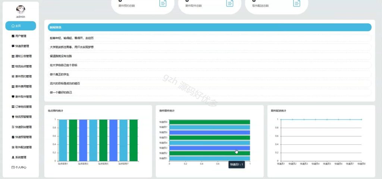The width and height of the screenshot is (382, 179).
Task: Click the 寄件取件总数 label
Action: tap(194, 6)
